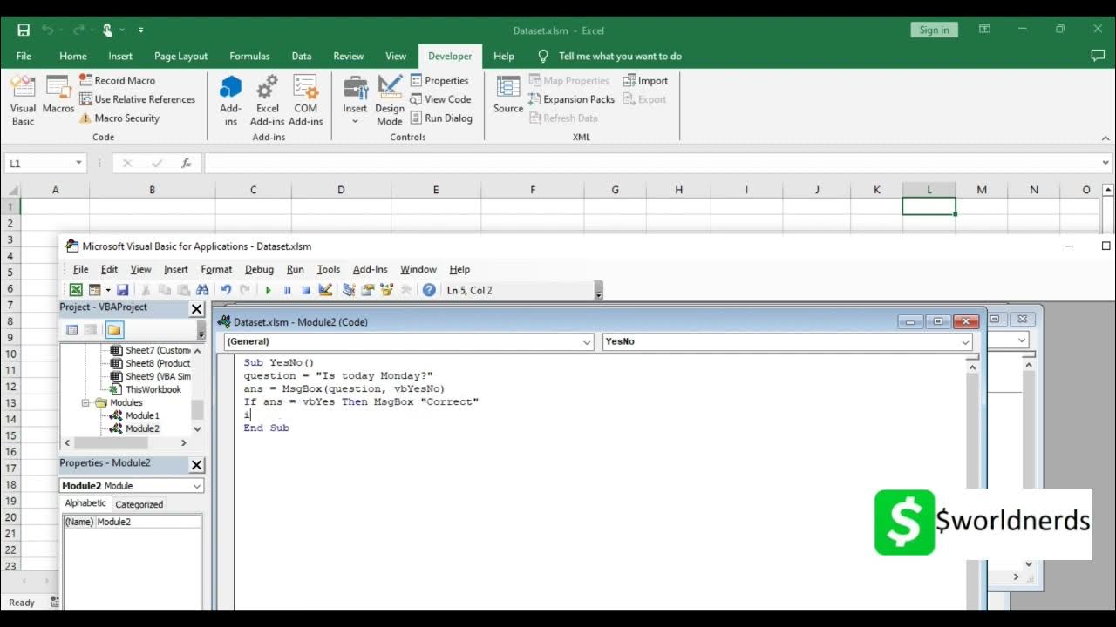This screenshot has height=627, width=1116.
Task: Run the macro with green play button
Action: 268,290
